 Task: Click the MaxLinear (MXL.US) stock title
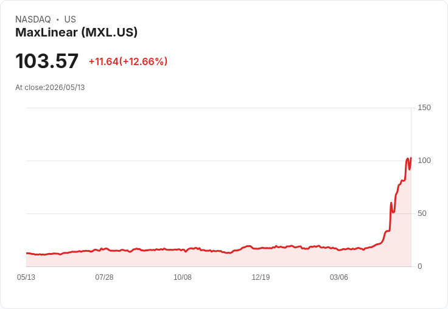click(x=76, y=32)
